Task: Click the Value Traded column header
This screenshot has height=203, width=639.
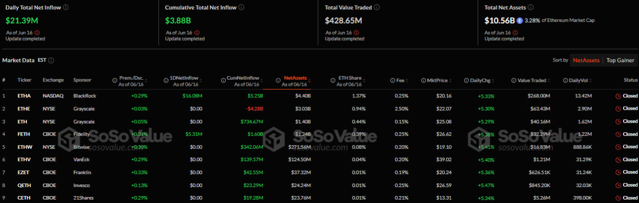Action: coord(532,80)
